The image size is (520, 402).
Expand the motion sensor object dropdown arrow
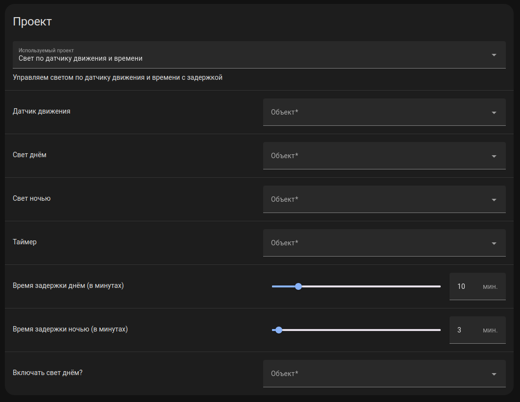click(x=494, y=113)
